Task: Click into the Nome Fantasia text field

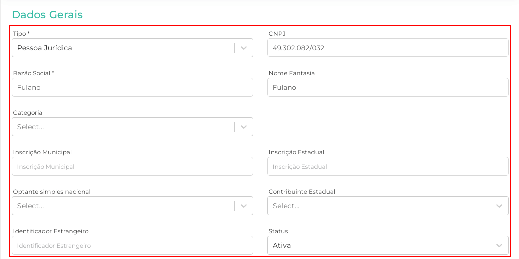Action: [x=388, y=87]
